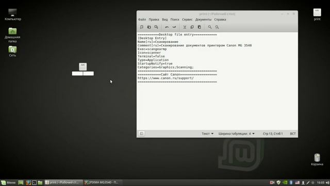Click the Open file toolbar icon
Screen dimensions: 330x186
tap(149, 27)
